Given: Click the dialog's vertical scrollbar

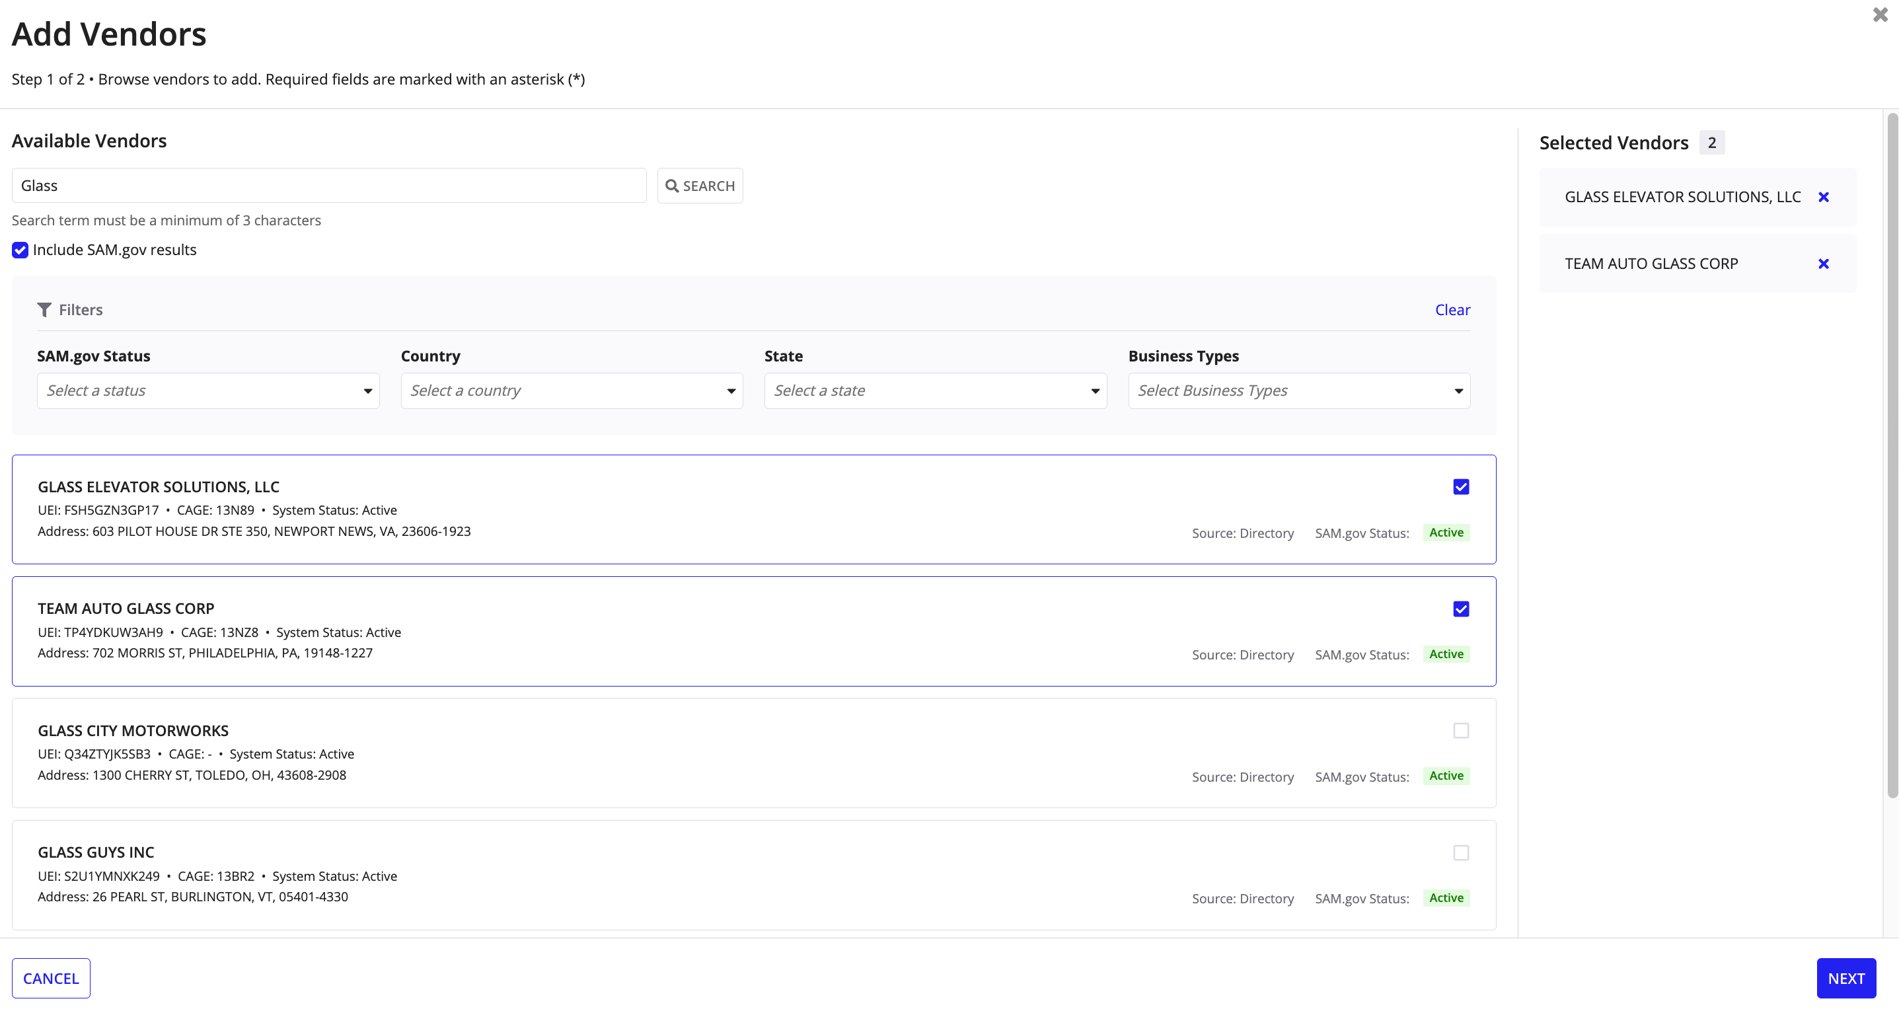Looking at the screenshot, I should pyautogui.click(x=1892, y=455).
